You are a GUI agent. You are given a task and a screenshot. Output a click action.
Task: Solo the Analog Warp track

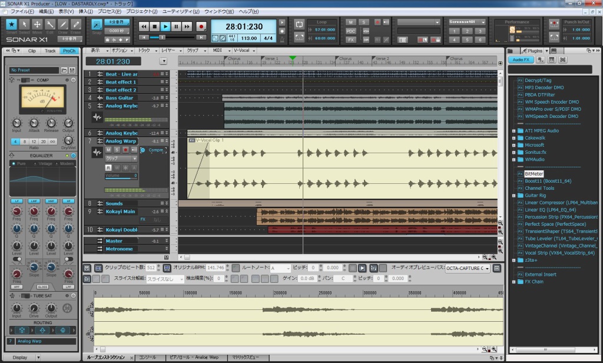click(117, 150)
